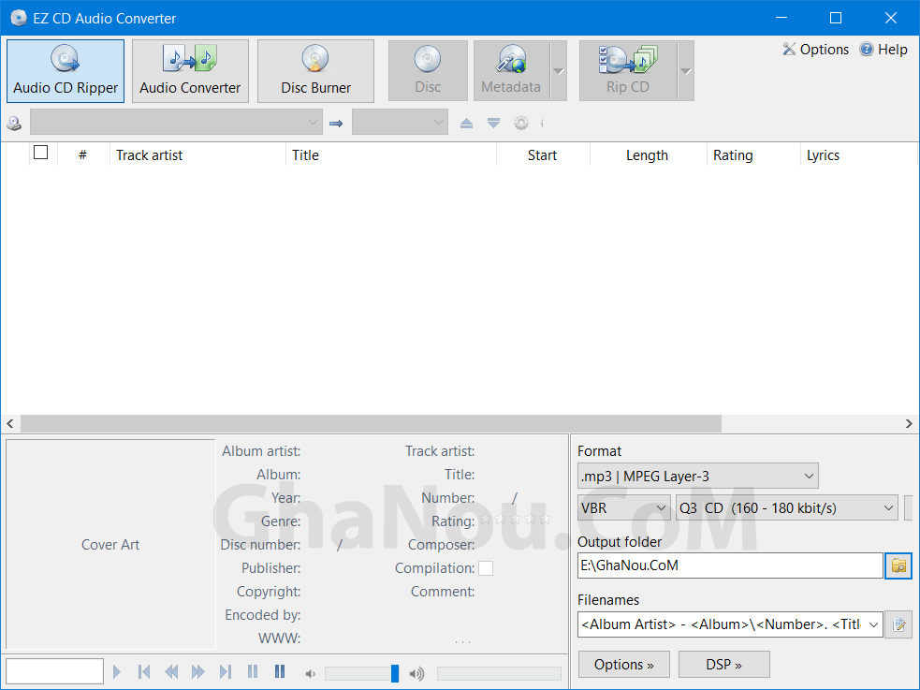This screenshot has width=920, height=690.
Task: Tick the select-all tracks checkbox in header
Action: tap(41, 153)
